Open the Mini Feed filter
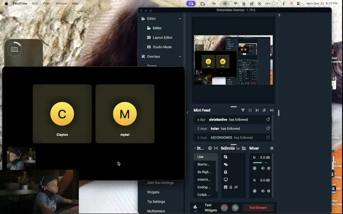The width and height of the screenshot is (343, 214). pos(243,110)
